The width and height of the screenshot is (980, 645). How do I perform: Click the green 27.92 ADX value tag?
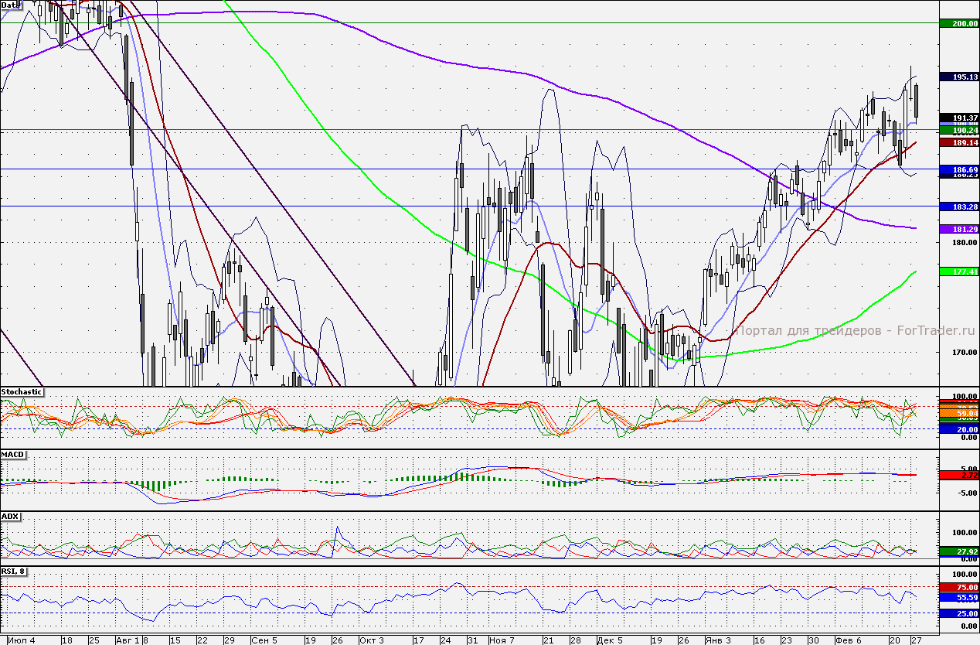click(x=958, y=551)
